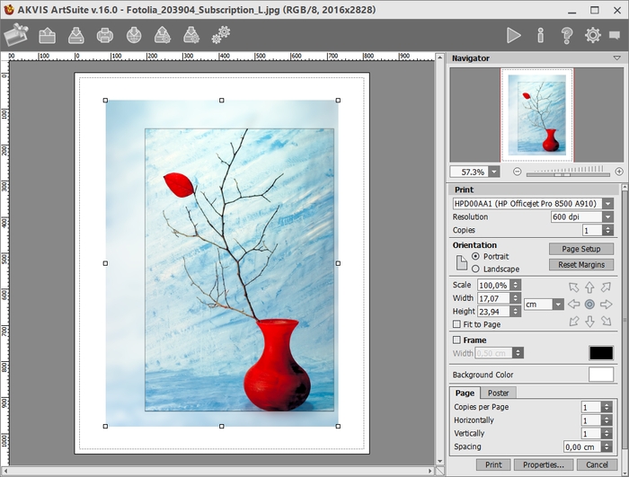The height and width of the screenshot is (477, 629).
Task: Enable Fit to Page checkbox
Action: click(456, 324)
